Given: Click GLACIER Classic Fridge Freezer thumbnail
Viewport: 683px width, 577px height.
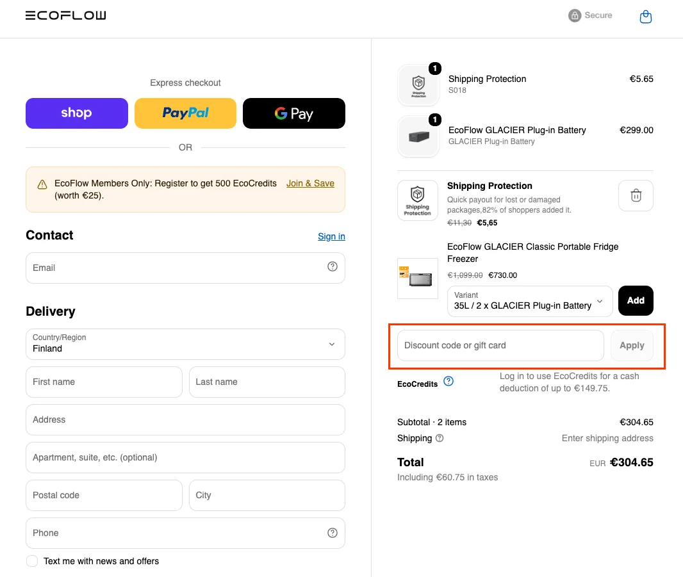Looking at the screenshot, I should (x=417, y=279).
